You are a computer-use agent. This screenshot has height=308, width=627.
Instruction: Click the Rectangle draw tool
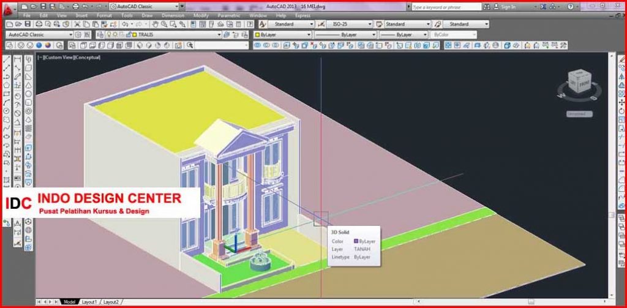click(6, 94)
